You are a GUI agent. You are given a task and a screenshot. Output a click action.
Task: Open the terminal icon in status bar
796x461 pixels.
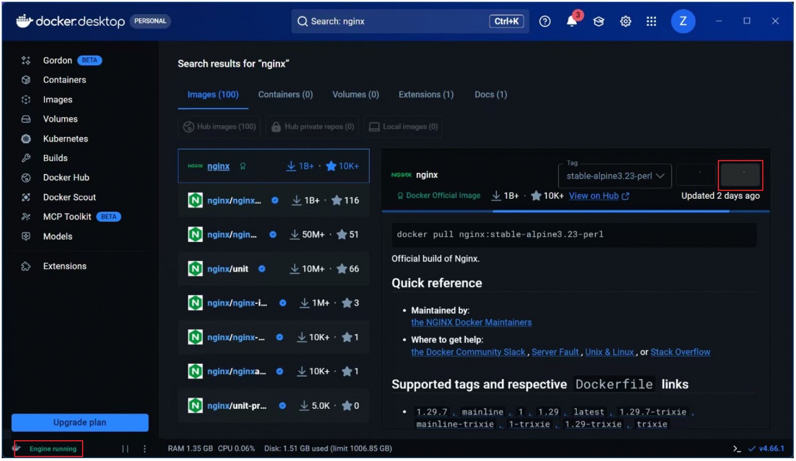pyautogui.click(x=737, y=449)
